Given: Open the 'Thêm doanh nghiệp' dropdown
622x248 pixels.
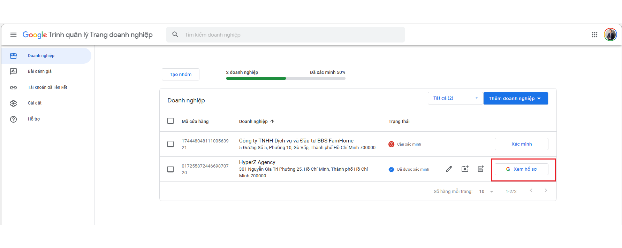Looking at the screenshot, I should pyautogui.click(x=515, y=99).
